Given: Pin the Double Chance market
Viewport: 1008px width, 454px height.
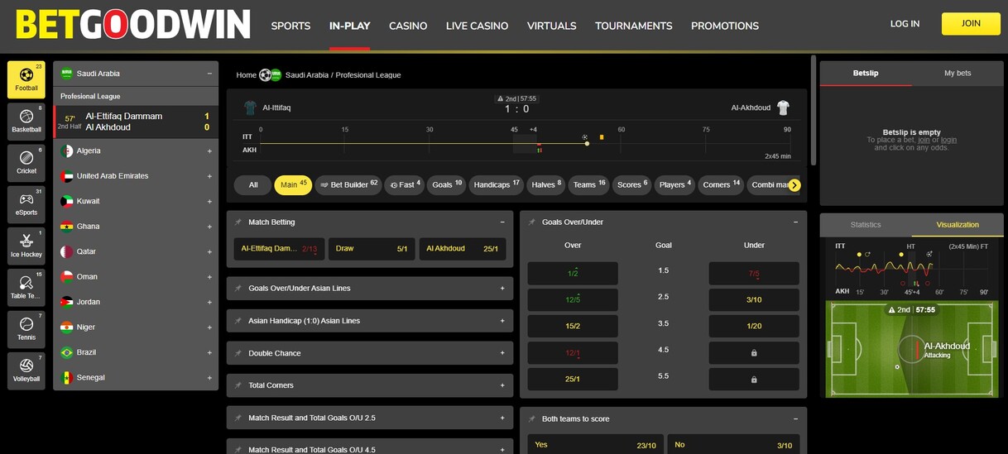Looking at the screenshot, I should click(238, 353).
